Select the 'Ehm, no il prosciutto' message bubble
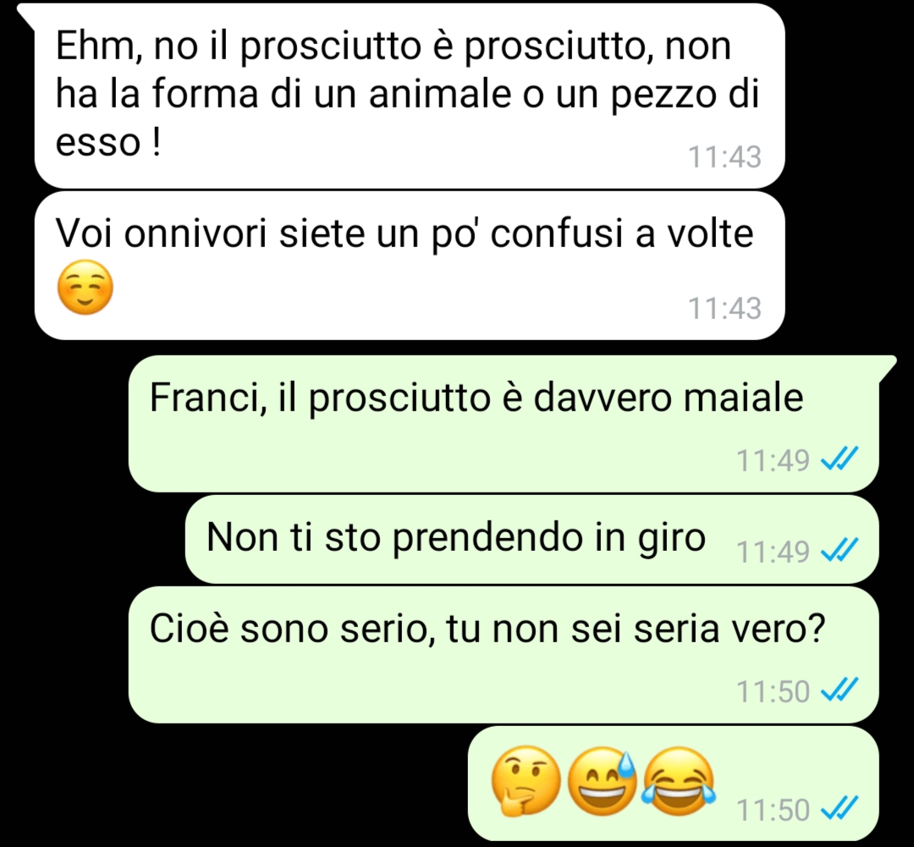The height and width of the screenshot is (847, 914). click(x=410, y=96)
